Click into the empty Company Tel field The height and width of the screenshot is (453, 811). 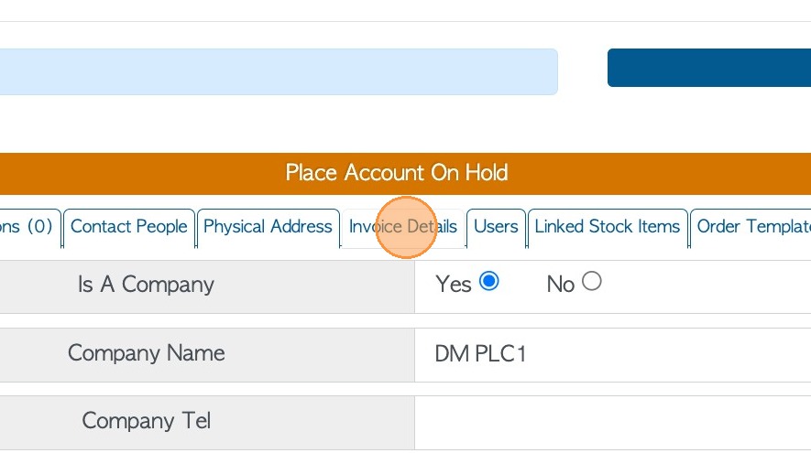(x=612, y=421)
